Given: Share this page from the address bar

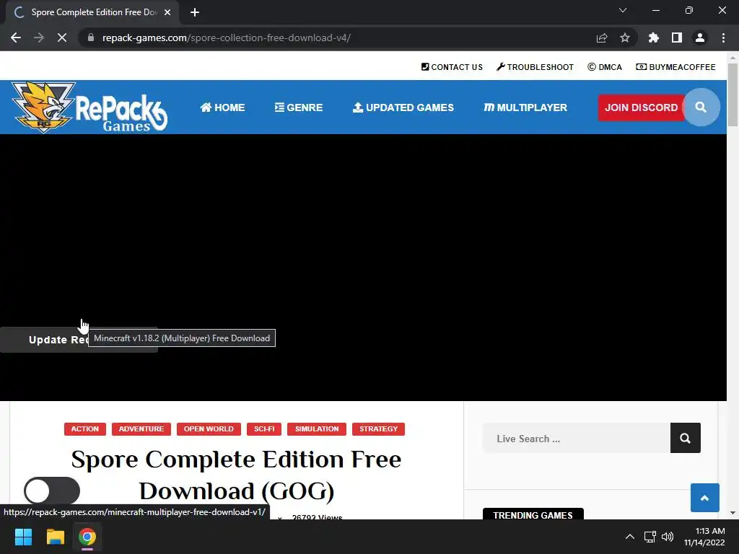Looking at the screenshot, I should [x=601, y=38].
